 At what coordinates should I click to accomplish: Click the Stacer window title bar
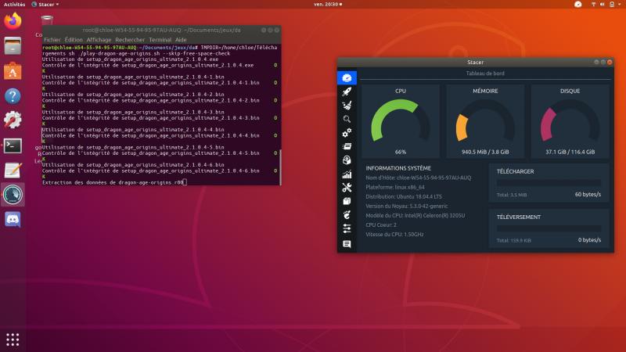(x=475, y=63)
